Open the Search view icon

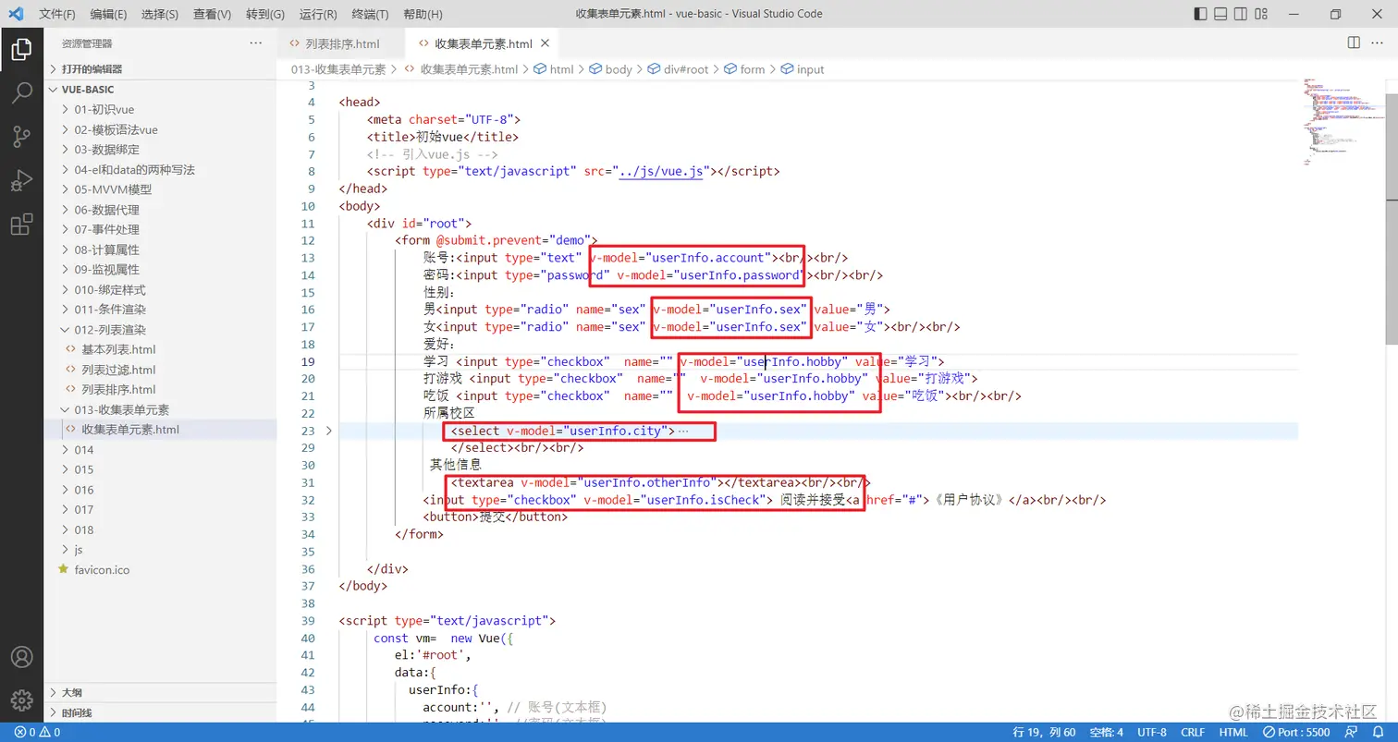click(21, 92)
